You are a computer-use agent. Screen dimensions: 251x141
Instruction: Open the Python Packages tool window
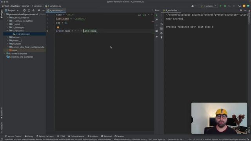45,136
